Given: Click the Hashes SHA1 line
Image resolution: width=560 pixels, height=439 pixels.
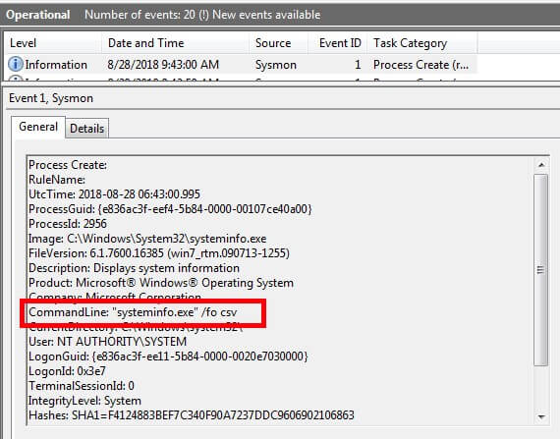Looking at the screenshot, I should coord(192,415).
